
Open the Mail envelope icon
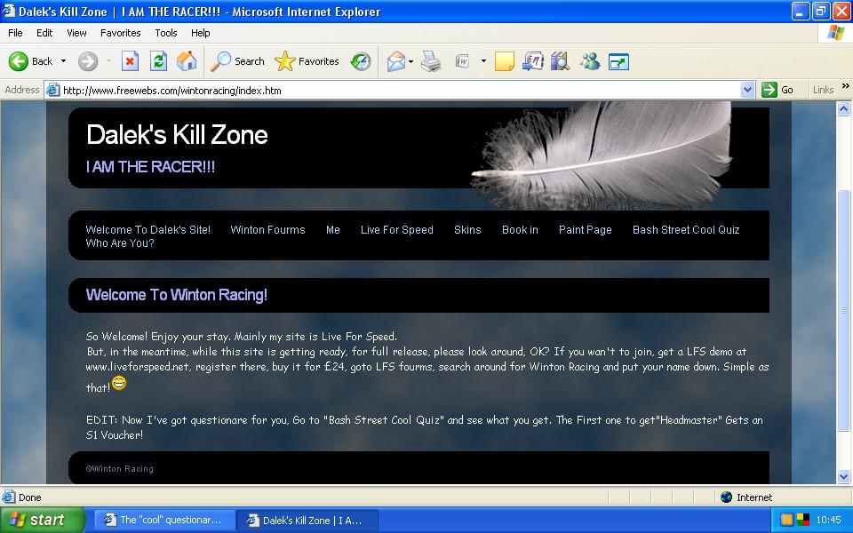click(x=396, y=61)
